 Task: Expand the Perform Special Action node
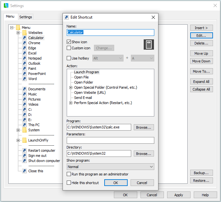tap(71, 103)
